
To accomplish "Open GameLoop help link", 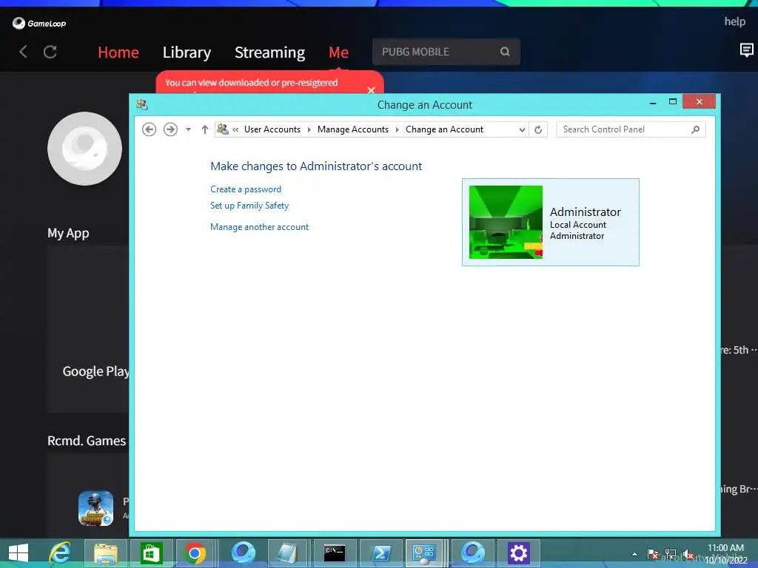I will 734,21.
